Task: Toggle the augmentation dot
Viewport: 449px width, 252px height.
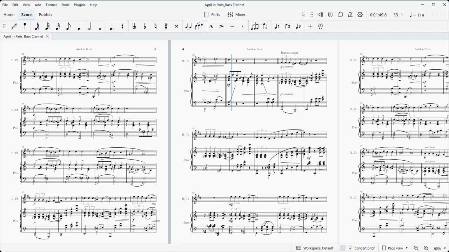Action: coord(112,26)
